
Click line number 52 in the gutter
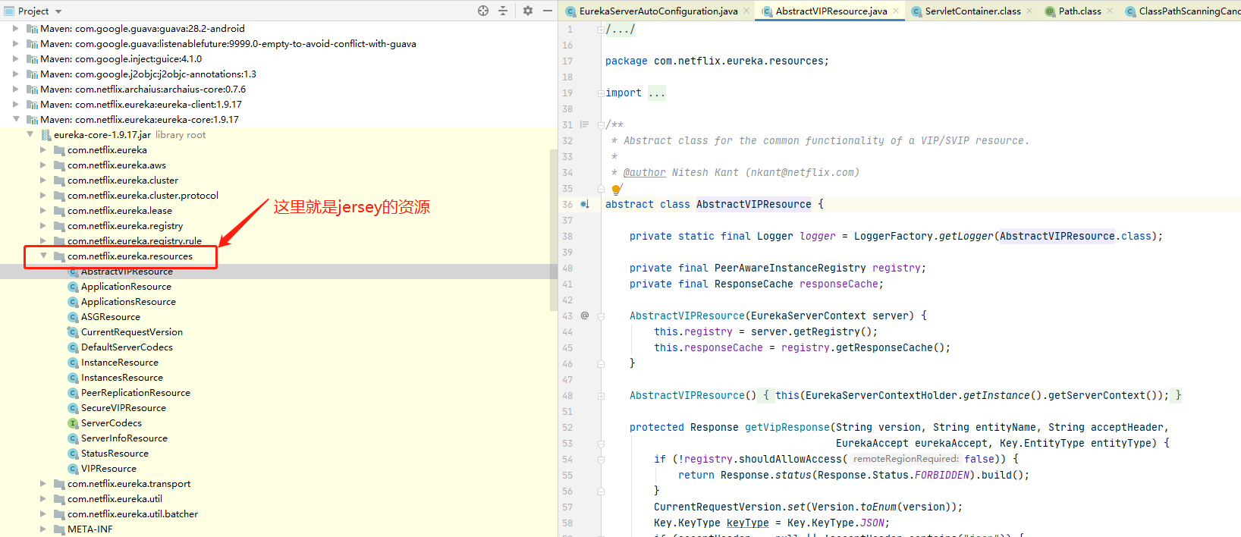[567, 427]
